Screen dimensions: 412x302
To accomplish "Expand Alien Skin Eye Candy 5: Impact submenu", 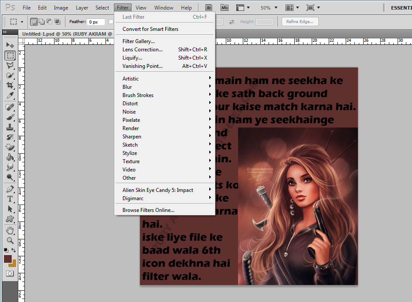I will [x=165, y=190].
